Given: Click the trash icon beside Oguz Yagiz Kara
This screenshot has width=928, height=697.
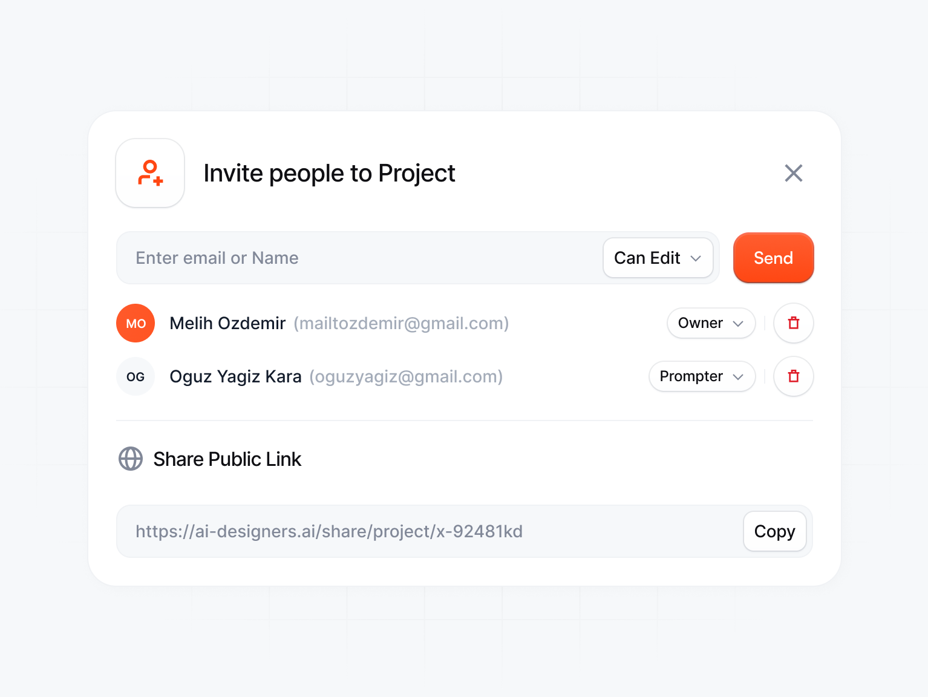Looking at the screenshot, I should [793, 376].
